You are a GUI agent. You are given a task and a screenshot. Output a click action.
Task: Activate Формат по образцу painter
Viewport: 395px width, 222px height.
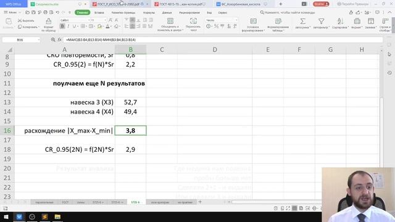point(48,25)
